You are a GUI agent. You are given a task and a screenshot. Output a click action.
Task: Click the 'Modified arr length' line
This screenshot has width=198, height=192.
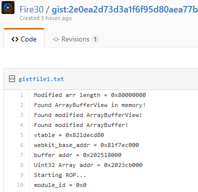pos(90,95)
